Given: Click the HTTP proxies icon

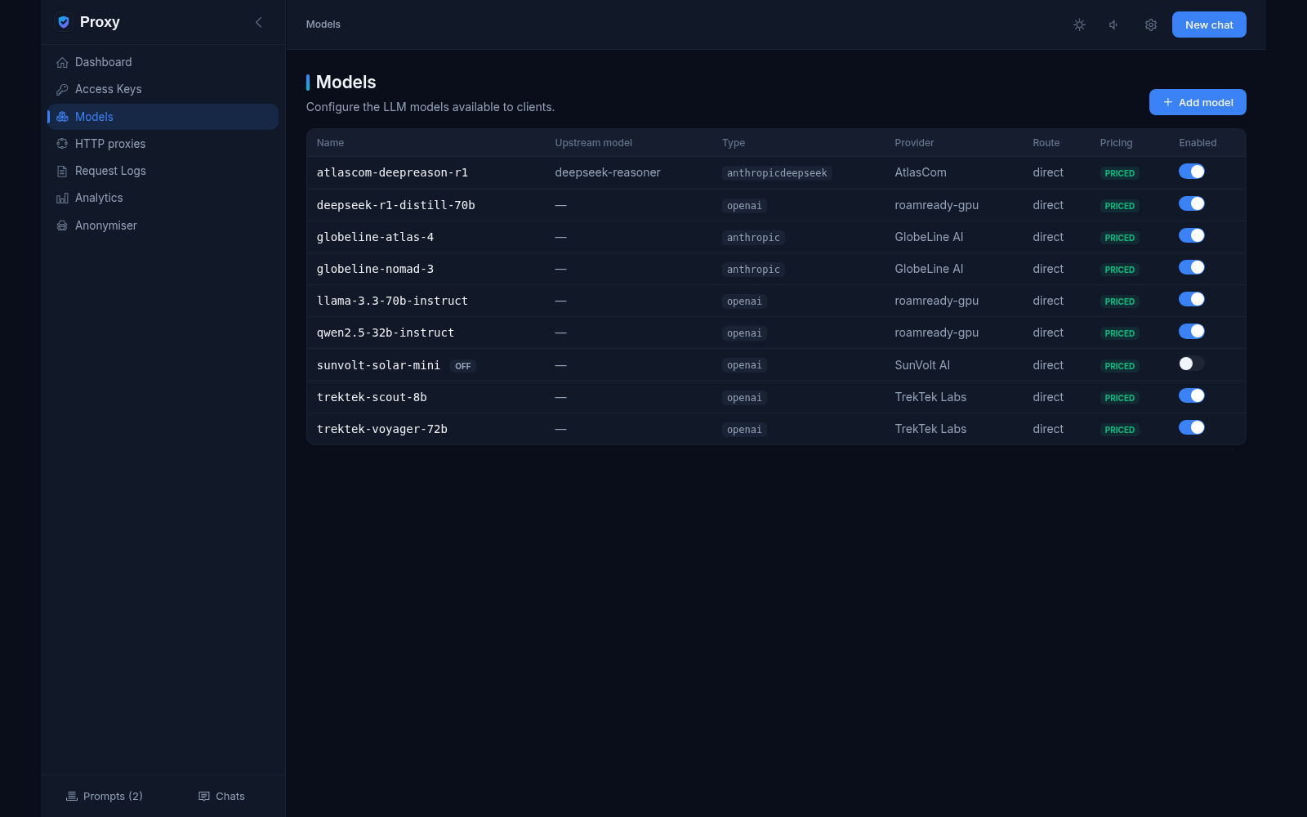Looking at the screenshot, I should tap(62, 144).
